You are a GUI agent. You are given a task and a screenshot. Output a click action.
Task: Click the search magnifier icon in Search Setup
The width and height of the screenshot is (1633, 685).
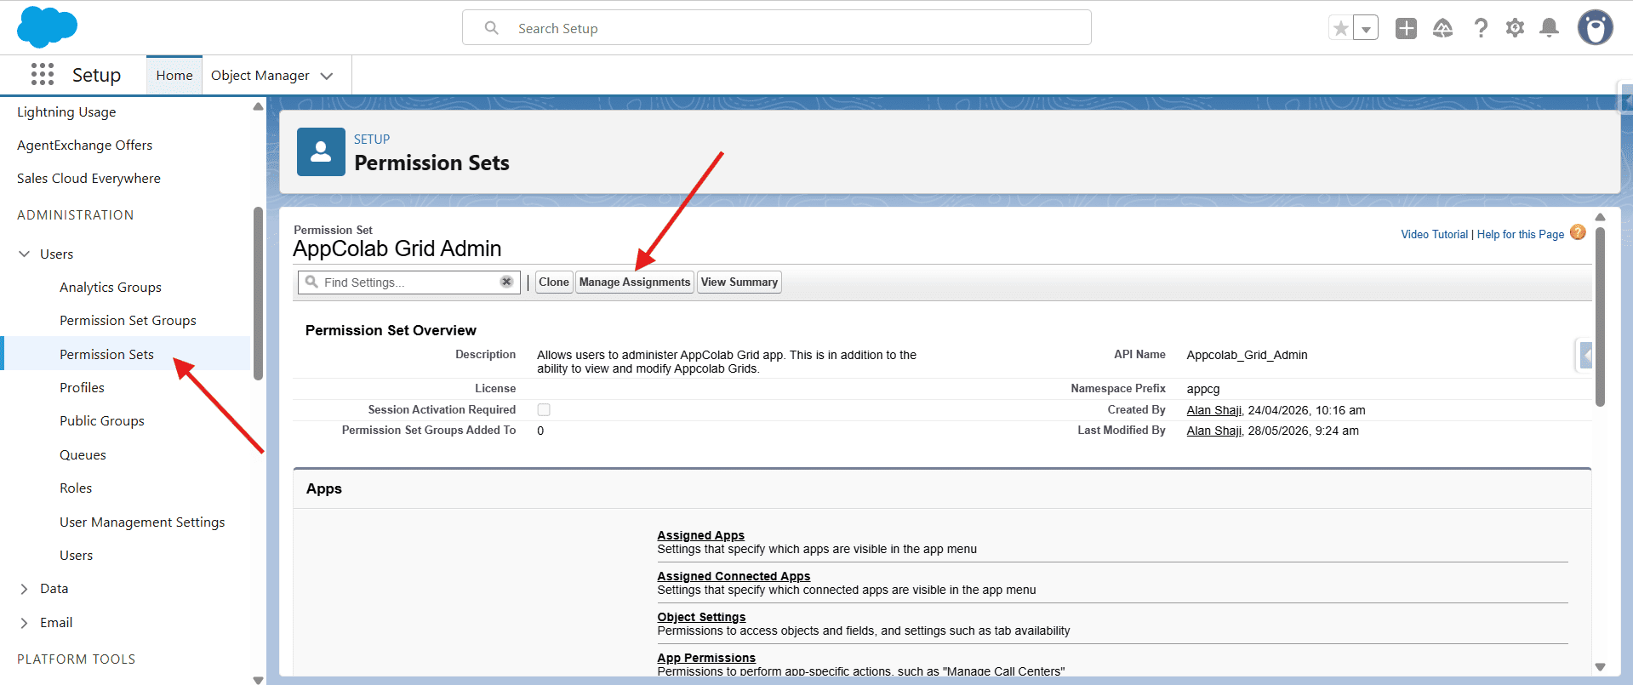[x=491, y=28]
